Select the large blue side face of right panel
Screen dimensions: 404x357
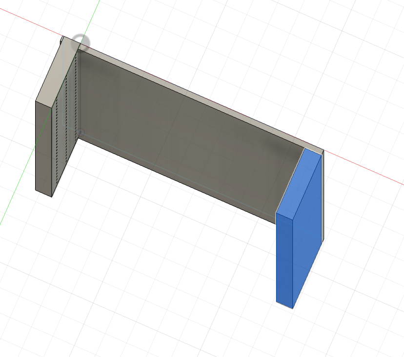pyautogui.click(x=306, y=232)
